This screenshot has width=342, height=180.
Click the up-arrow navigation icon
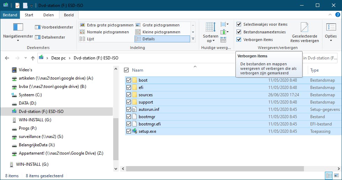point(32,58)
